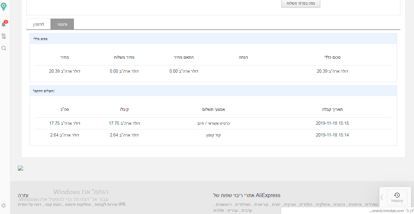Open the settings gear at sidebar bottom
The height and width of the screenshot is (214, 414).
[x=4, y=206]
